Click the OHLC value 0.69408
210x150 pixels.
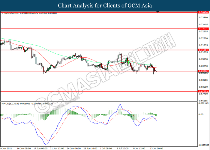pos(52,13)
